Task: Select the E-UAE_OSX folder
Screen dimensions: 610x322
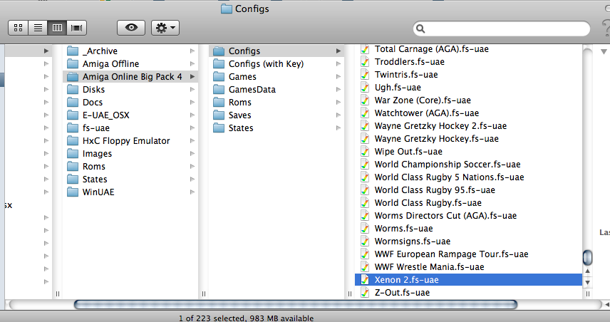Action: pyautogui.click(x=130, y=115)
